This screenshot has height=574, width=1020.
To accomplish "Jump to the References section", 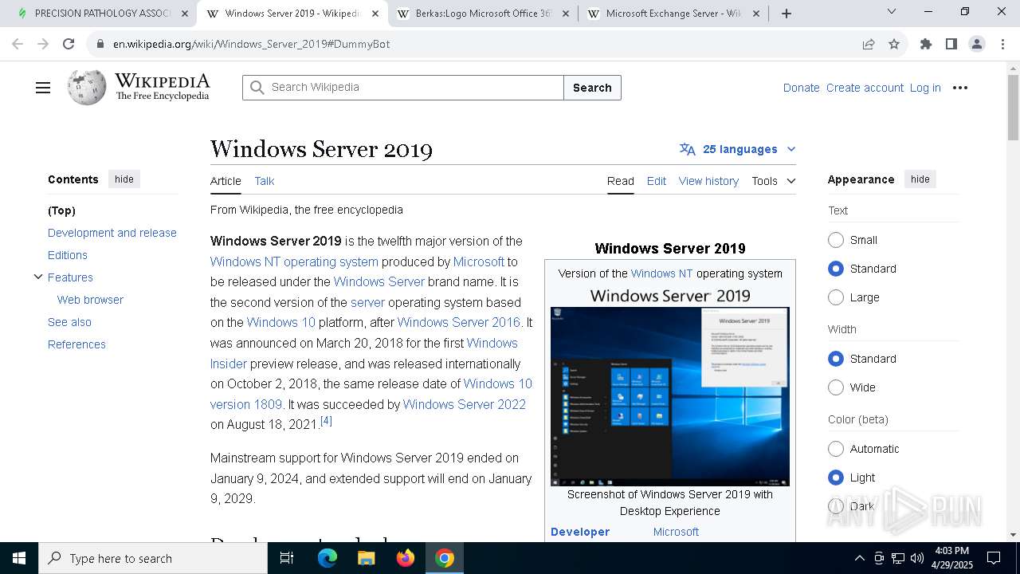I will coord(76,344).
